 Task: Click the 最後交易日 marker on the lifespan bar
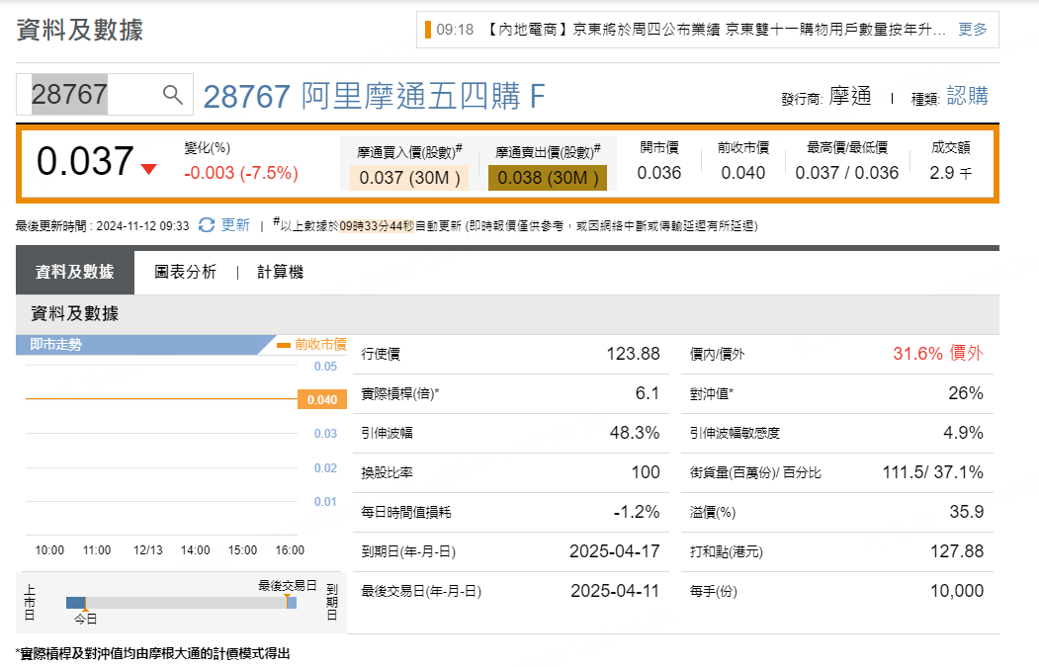coord(287,586)
